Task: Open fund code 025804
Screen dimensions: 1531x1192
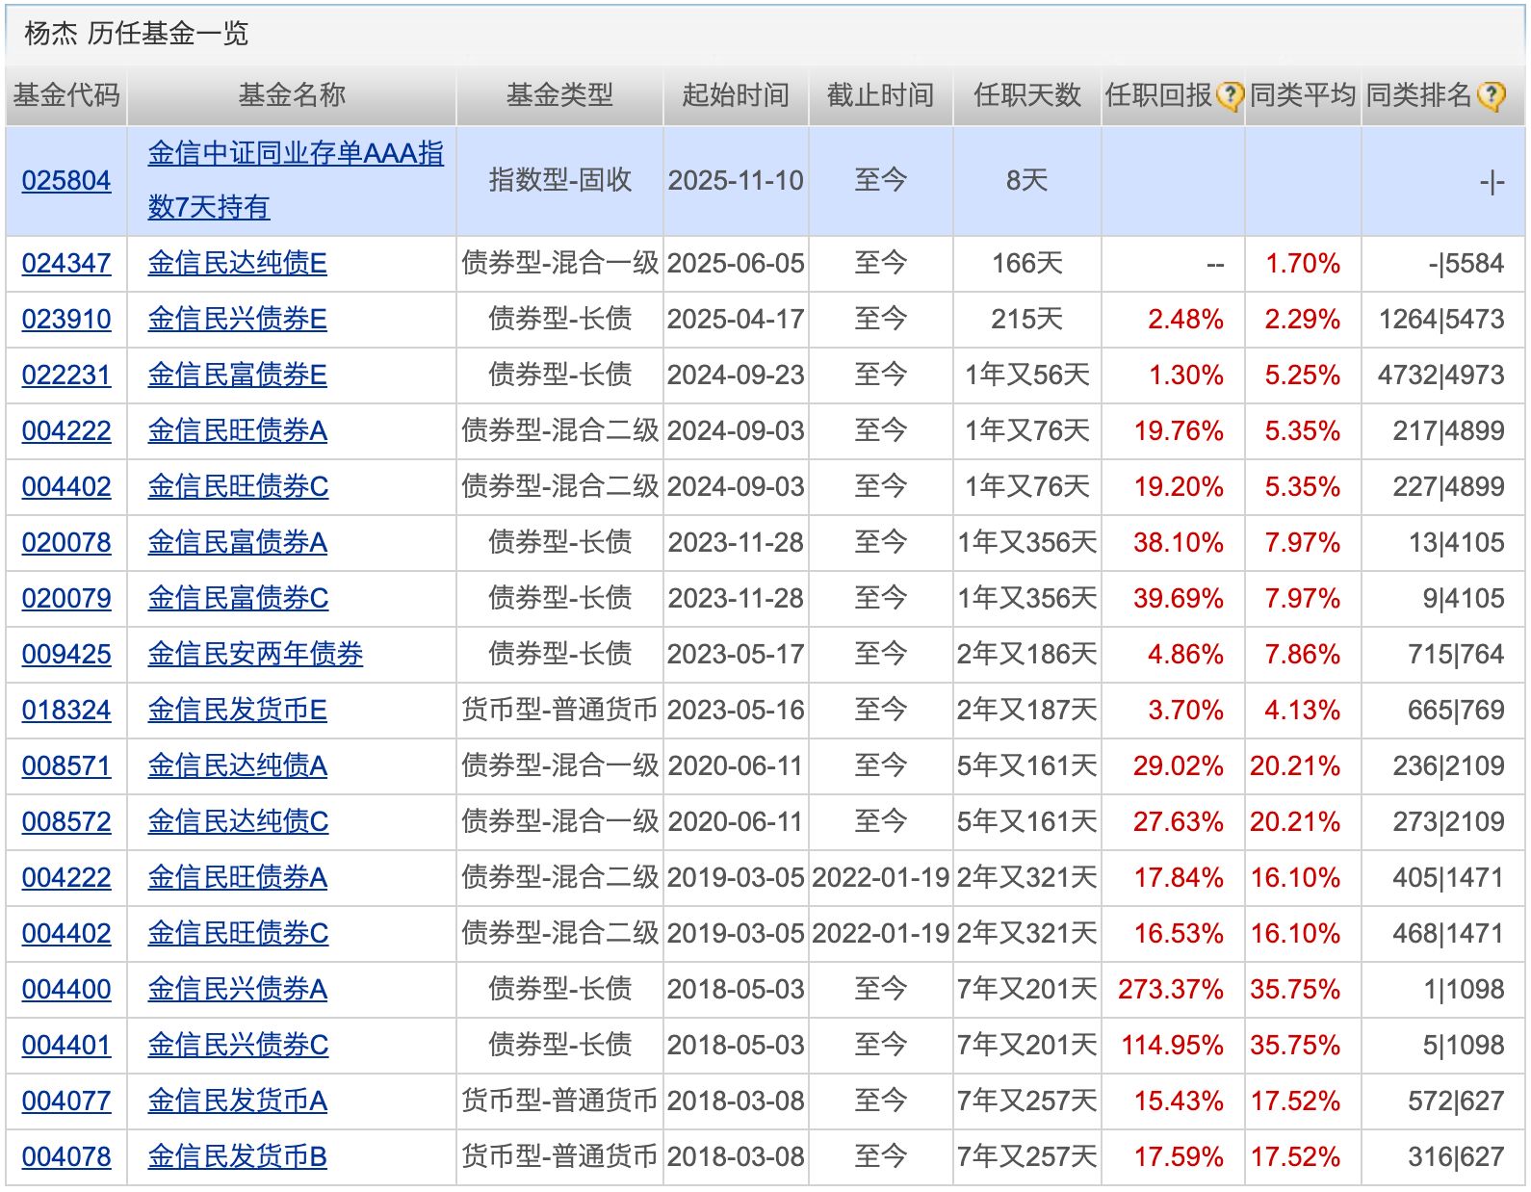Action: coord(66,181)
